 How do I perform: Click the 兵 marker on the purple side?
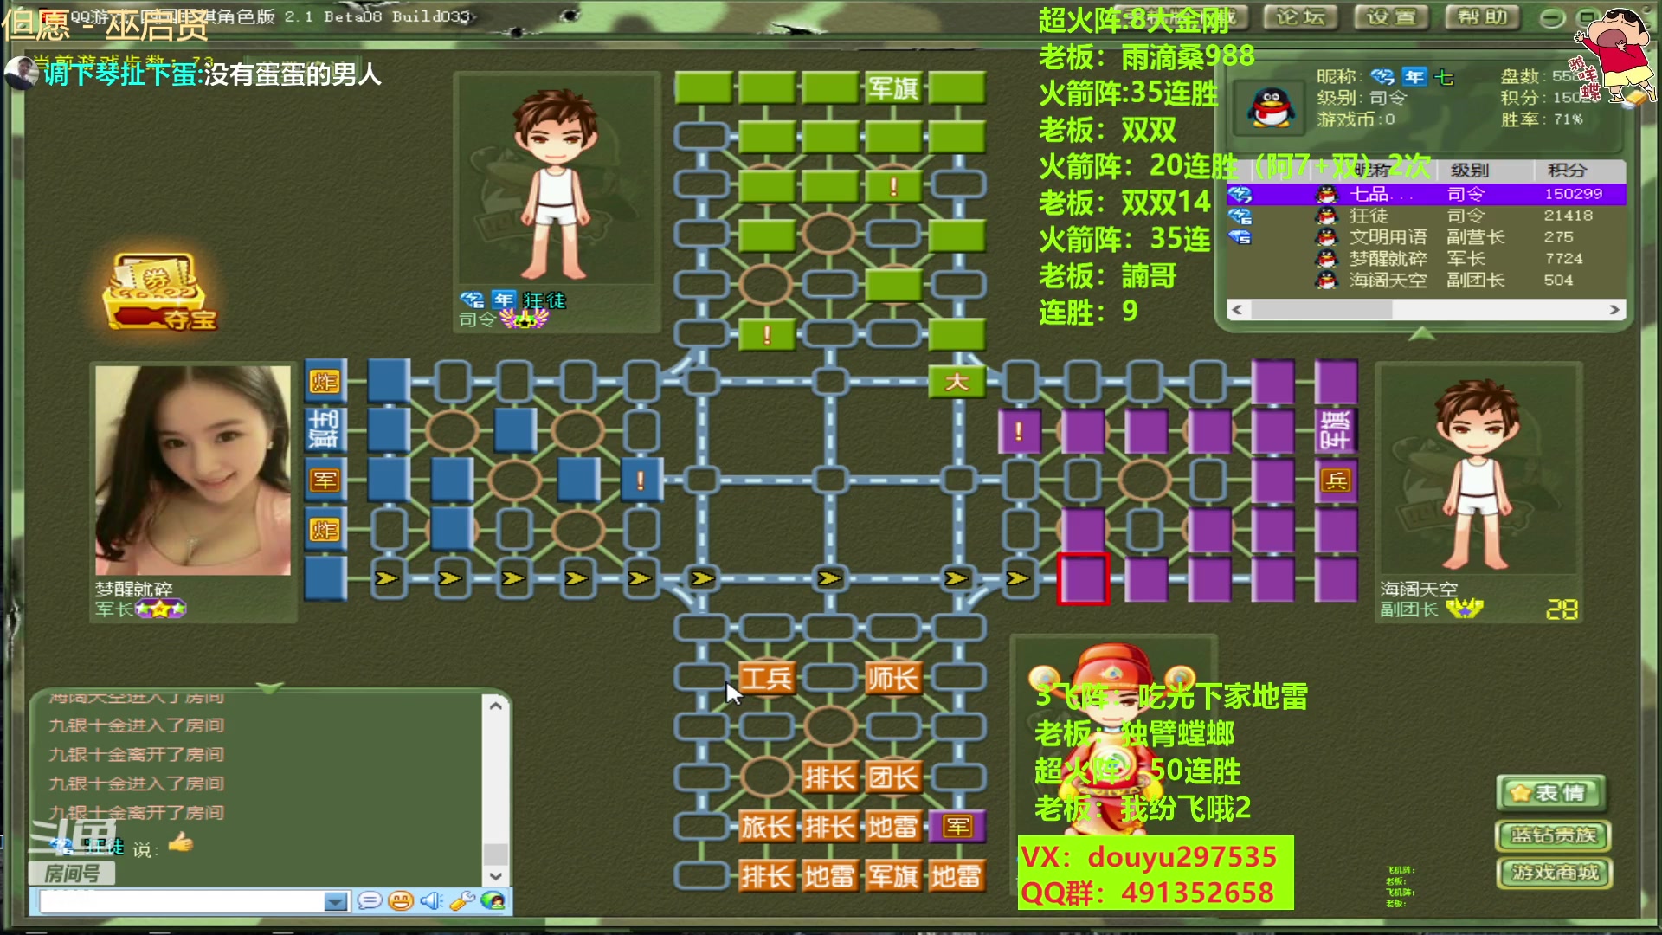tap(1335, 480)
